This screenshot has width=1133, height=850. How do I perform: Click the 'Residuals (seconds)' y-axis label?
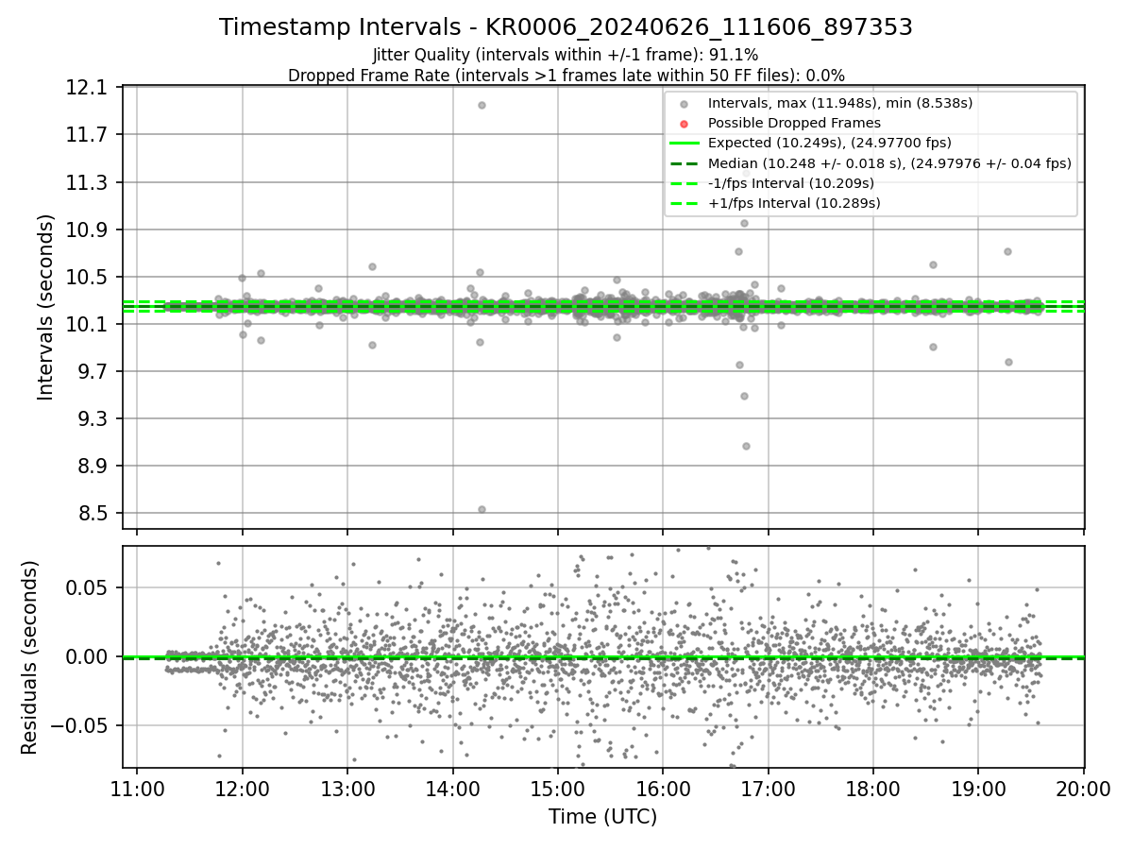click(30, 657)
